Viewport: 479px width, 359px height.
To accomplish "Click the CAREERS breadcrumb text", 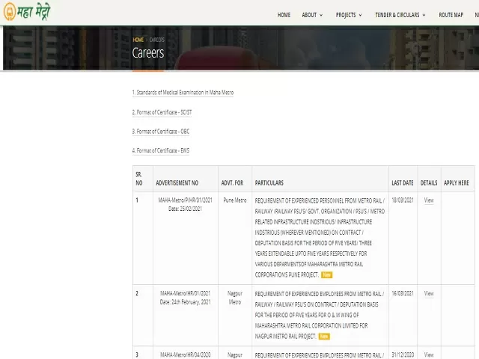I will click(x=156, y=40).
